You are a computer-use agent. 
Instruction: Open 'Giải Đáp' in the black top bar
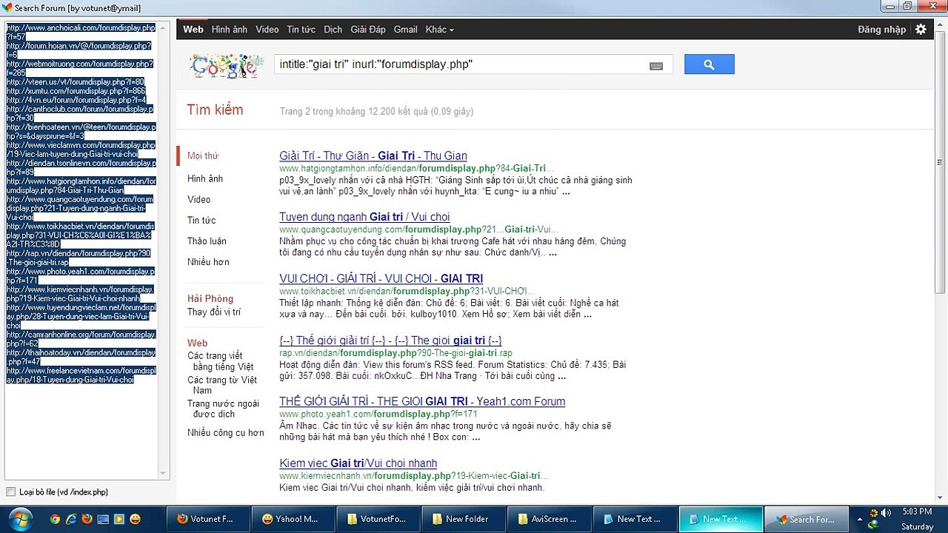[x=368, y=30]
